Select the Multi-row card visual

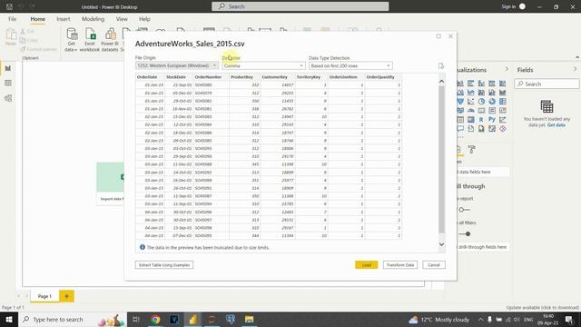pyautogui.click(x=492, y=111)
